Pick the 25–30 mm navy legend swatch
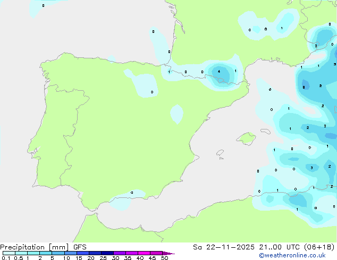 point(107,253)
